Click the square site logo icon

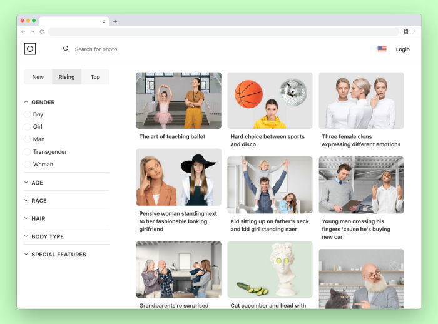[x=30, y=49]
